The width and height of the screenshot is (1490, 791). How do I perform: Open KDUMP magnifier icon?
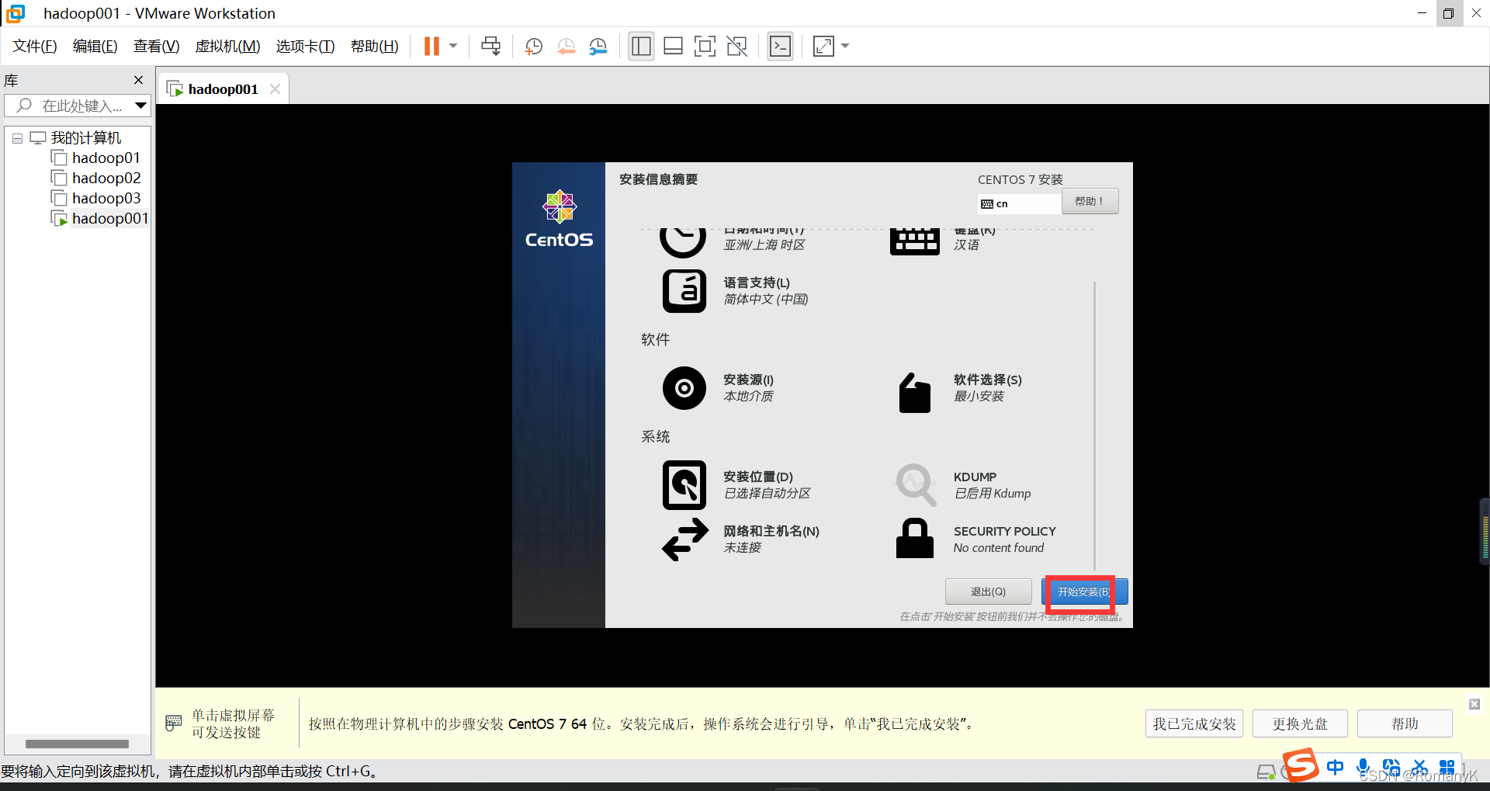pos(916,484)
